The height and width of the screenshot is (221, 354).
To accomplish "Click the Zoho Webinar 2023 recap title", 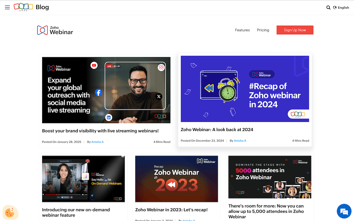I will (171, 210).
